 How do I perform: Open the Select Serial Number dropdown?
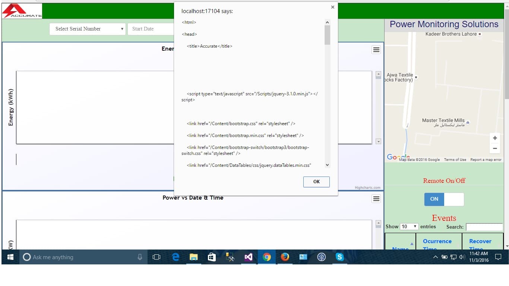[87, 29]
